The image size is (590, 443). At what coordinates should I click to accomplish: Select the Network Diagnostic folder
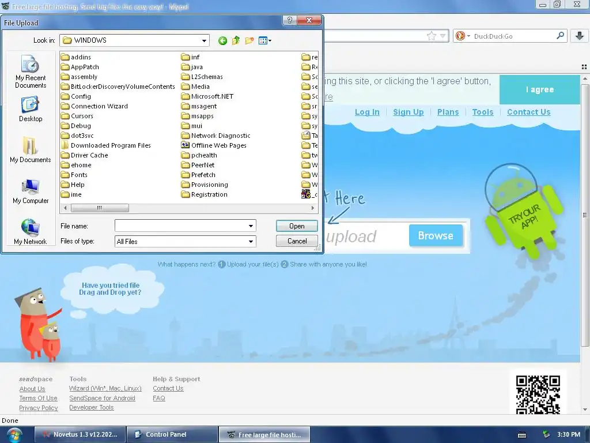pyautogui.click(x=216, y=135)
